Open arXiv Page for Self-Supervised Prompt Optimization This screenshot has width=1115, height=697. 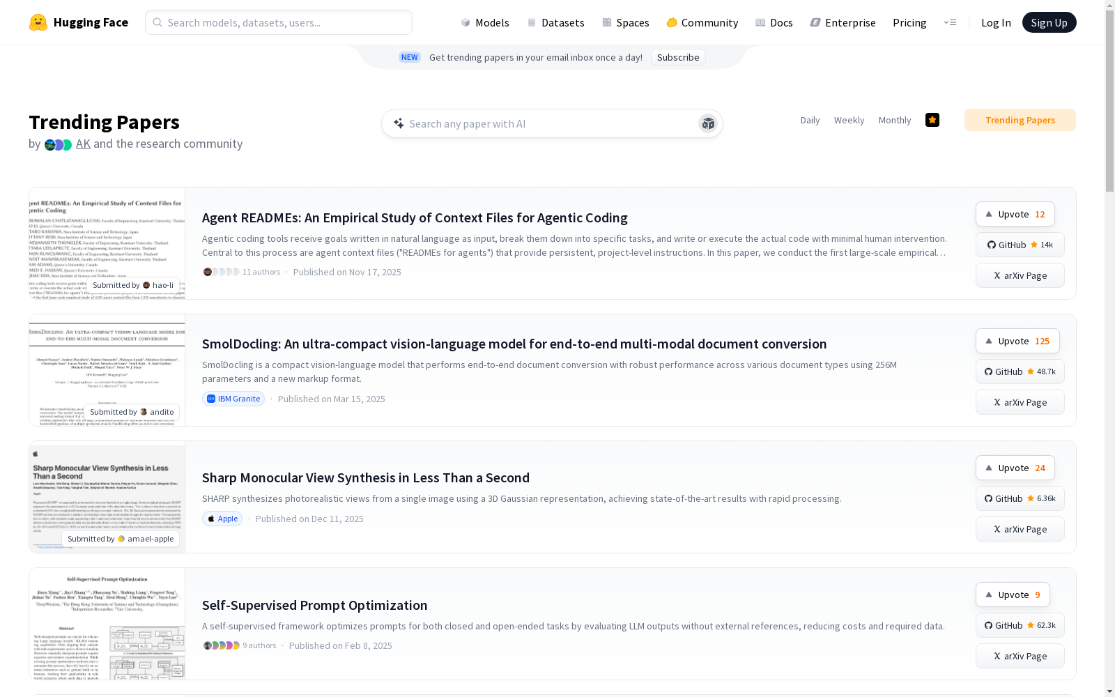(x=1020, y=656)
